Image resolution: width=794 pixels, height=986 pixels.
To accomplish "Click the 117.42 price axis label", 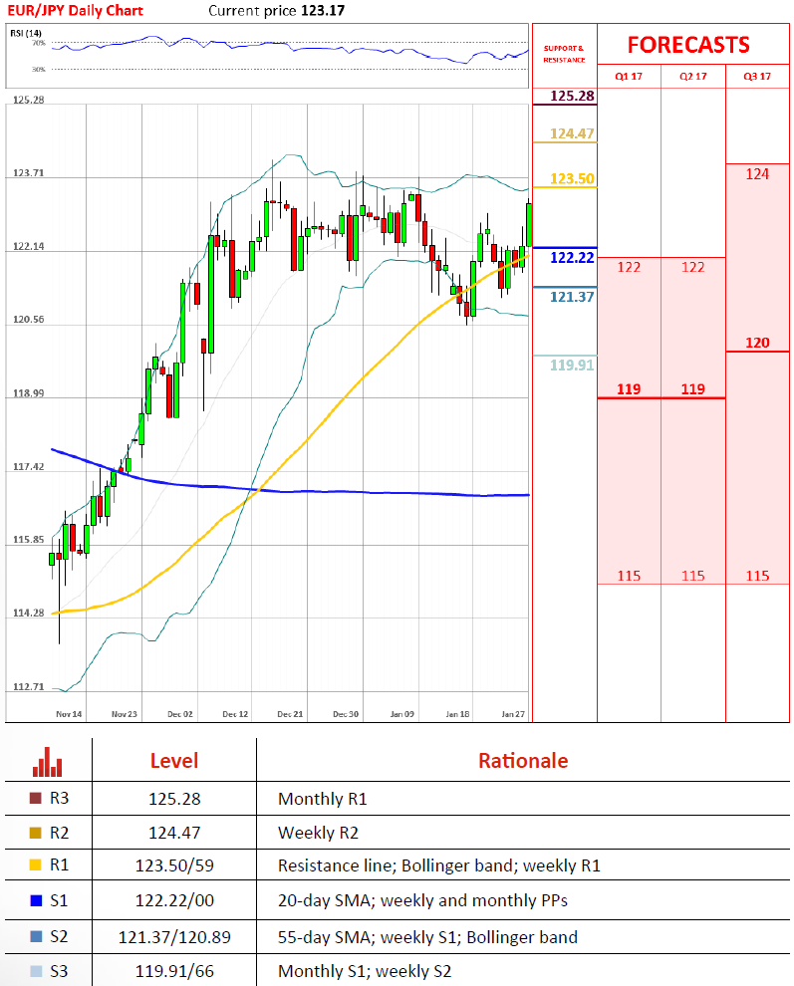I will (28, 466).
